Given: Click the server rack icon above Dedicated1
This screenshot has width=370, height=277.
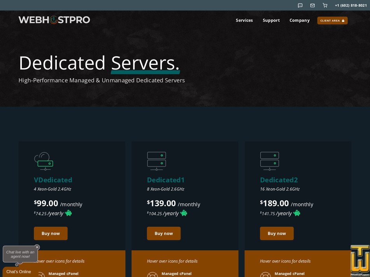Looking at the screenshot, I should (x=156, y=160).
